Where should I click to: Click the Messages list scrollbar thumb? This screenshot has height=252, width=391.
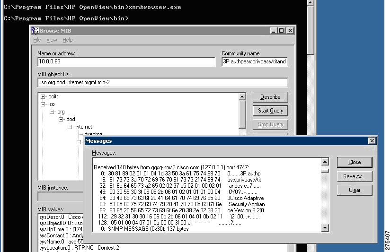coord(325,171)
